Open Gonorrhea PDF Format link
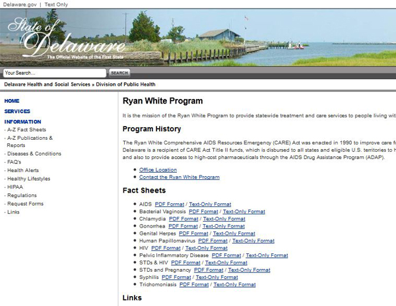Image resolution: width=396 pixels, height=306 pixels. tap(183, 226)
